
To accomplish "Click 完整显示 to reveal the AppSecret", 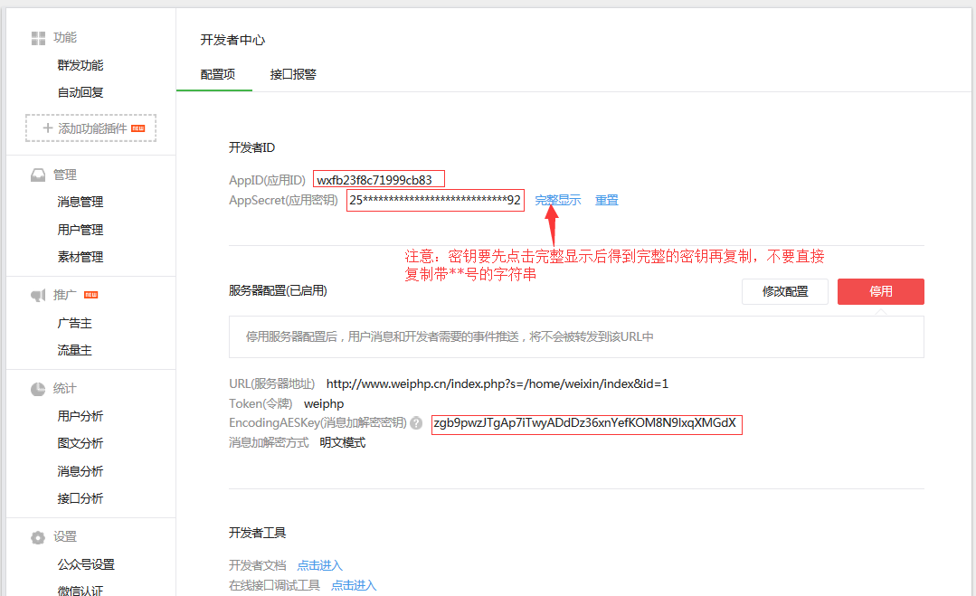I will (557, 200).
